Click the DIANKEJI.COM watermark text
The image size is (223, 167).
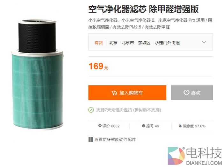click(204, 163)
